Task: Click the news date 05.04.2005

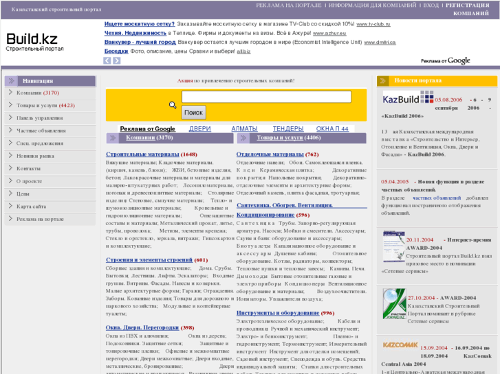Action: click(x=395, y=182)
